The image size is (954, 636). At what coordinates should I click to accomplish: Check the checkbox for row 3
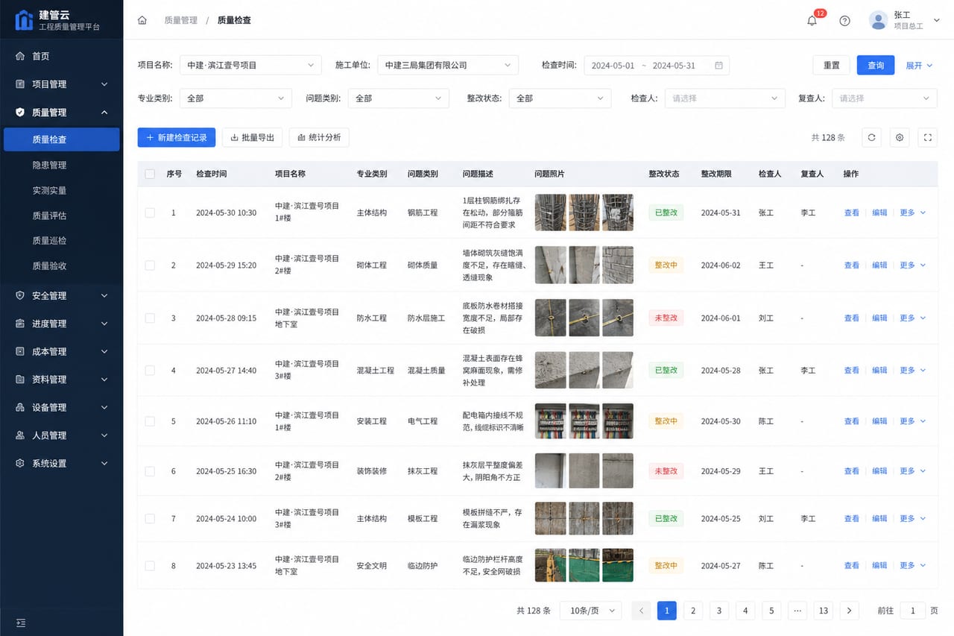point(150,318)
